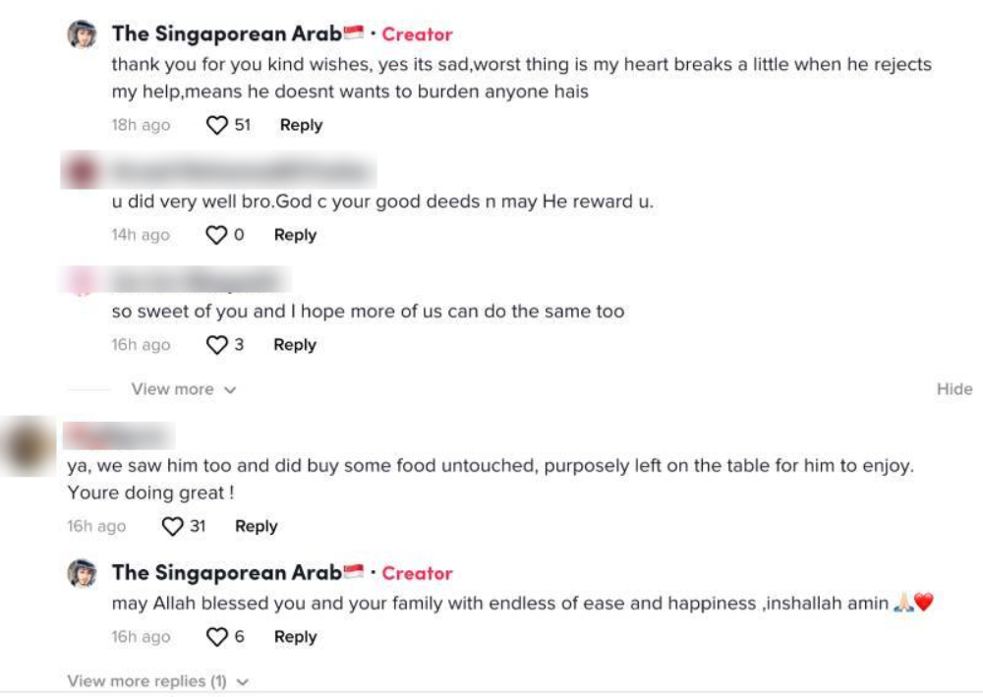Open top Singaporean Arab creator avatar
983x697 pixels.
tap(82, 34)
